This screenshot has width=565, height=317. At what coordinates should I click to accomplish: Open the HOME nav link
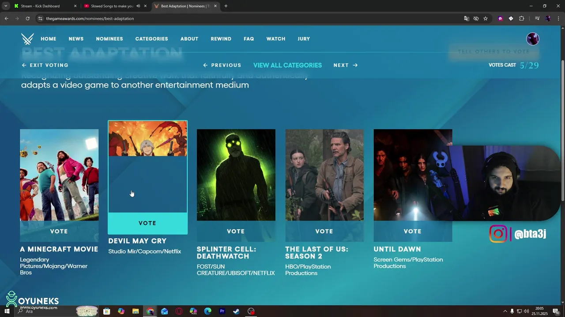point(49,39)
